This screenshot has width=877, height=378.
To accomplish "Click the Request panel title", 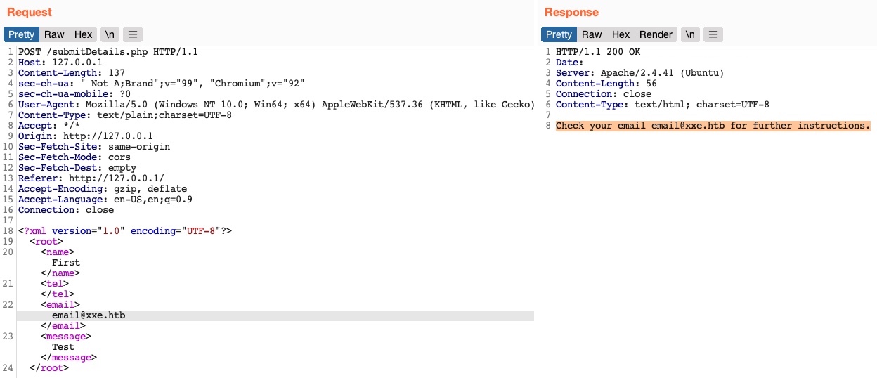I will point(30,12).
